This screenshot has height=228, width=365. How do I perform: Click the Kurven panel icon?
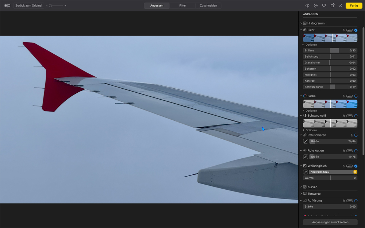pos(305,187)
